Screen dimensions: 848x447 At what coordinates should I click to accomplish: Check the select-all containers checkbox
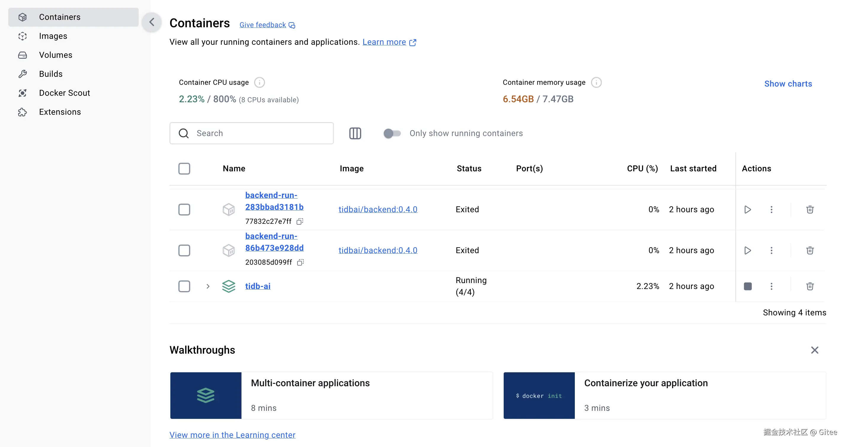click(184, 169)
